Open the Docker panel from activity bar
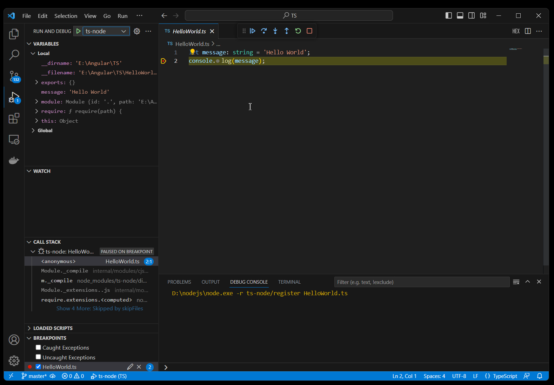 tap(14, 161)
